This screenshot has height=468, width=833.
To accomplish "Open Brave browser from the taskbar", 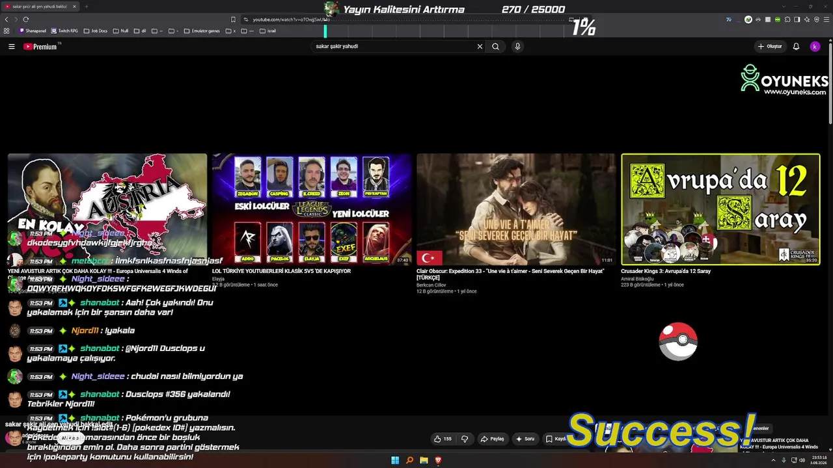I will coord(438,460).
